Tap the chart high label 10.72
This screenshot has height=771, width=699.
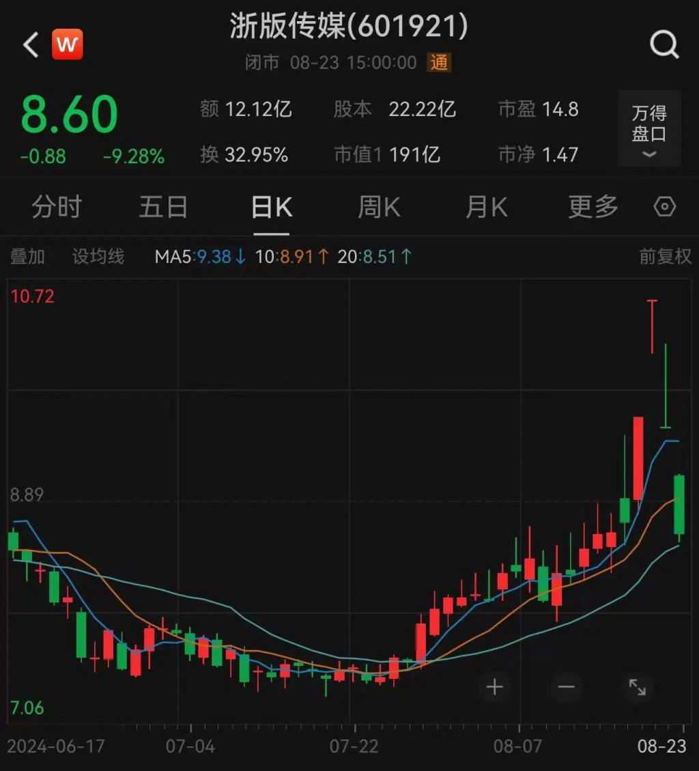click(33, 296)
